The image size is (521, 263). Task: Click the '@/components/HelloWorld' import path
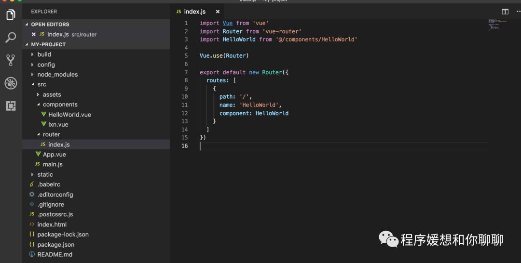[x=316, y=39]
